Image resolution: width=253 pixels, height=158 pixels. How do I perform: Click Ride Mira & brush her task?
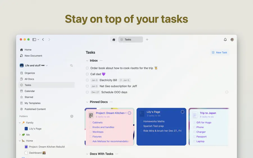[x=162, y=131]
